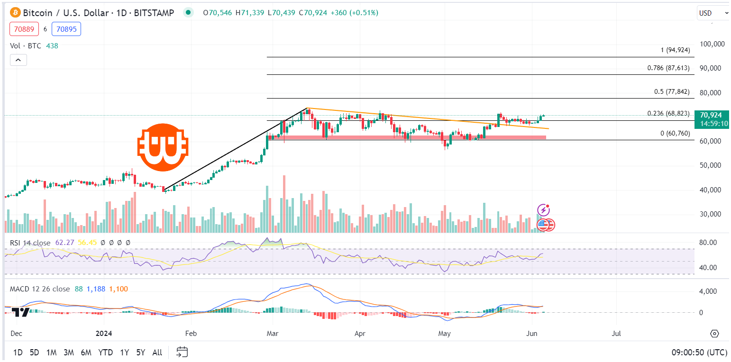Select the MACD 12 26 close label
Image resolution: width=731 pixels, height=362 pixels.
pyautogui.click(x=40, y=289)
